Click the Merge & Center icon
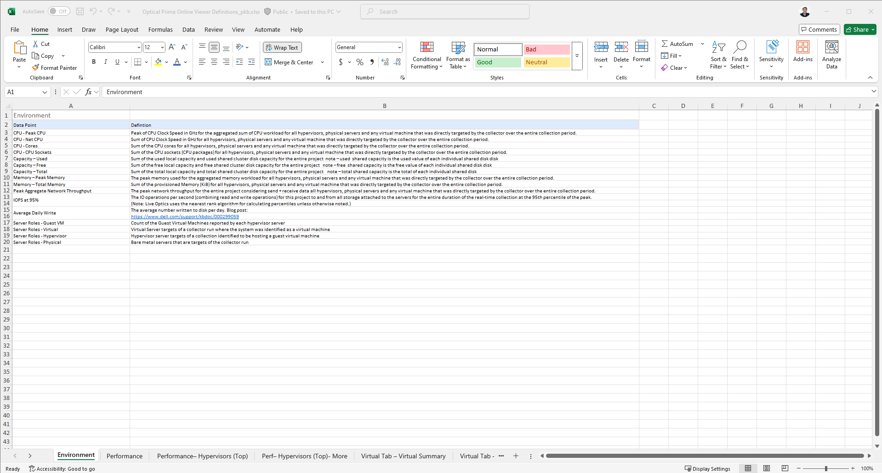Viewport: 882px width, 473px height. click(268, 62)
